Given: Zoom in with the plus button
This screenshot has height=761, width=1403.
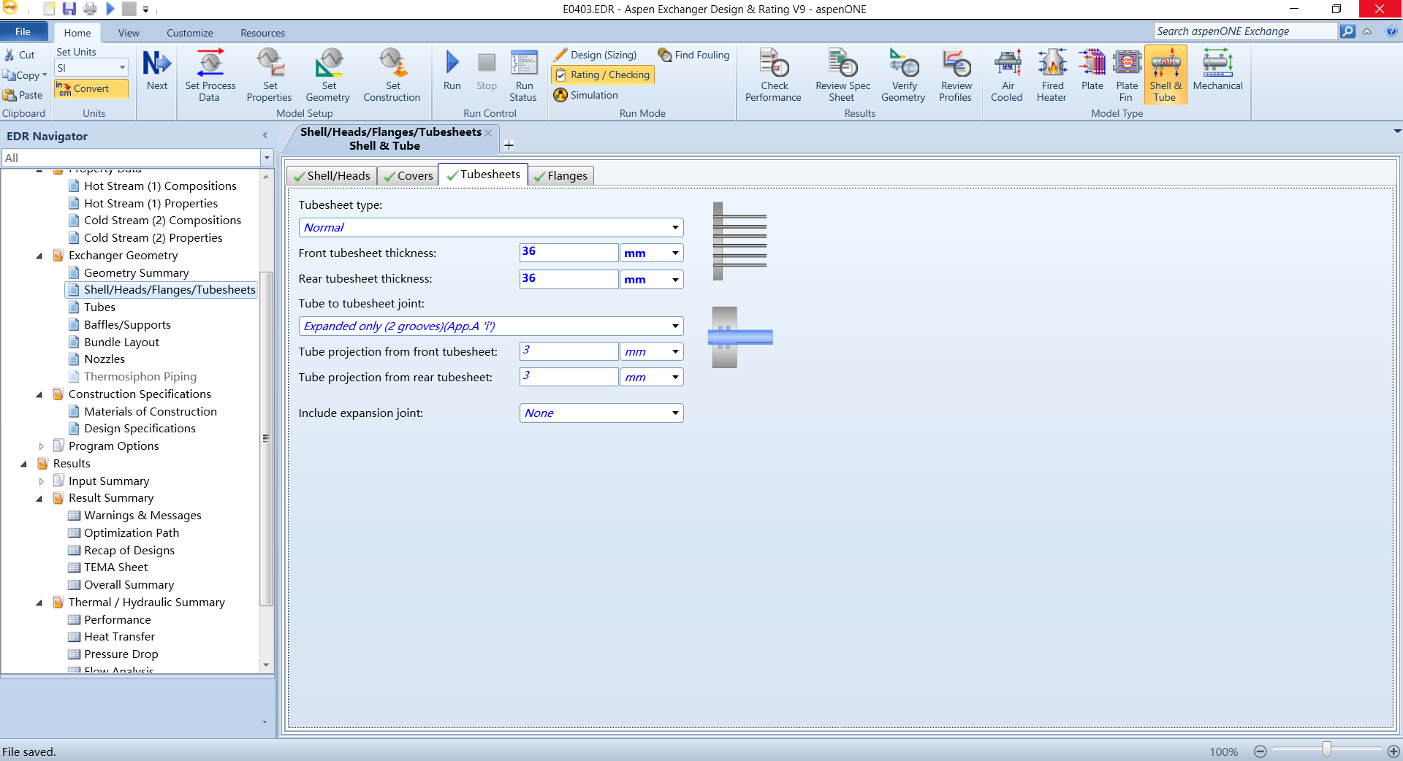Looking at the screenshot, I should pos(1394,752).
